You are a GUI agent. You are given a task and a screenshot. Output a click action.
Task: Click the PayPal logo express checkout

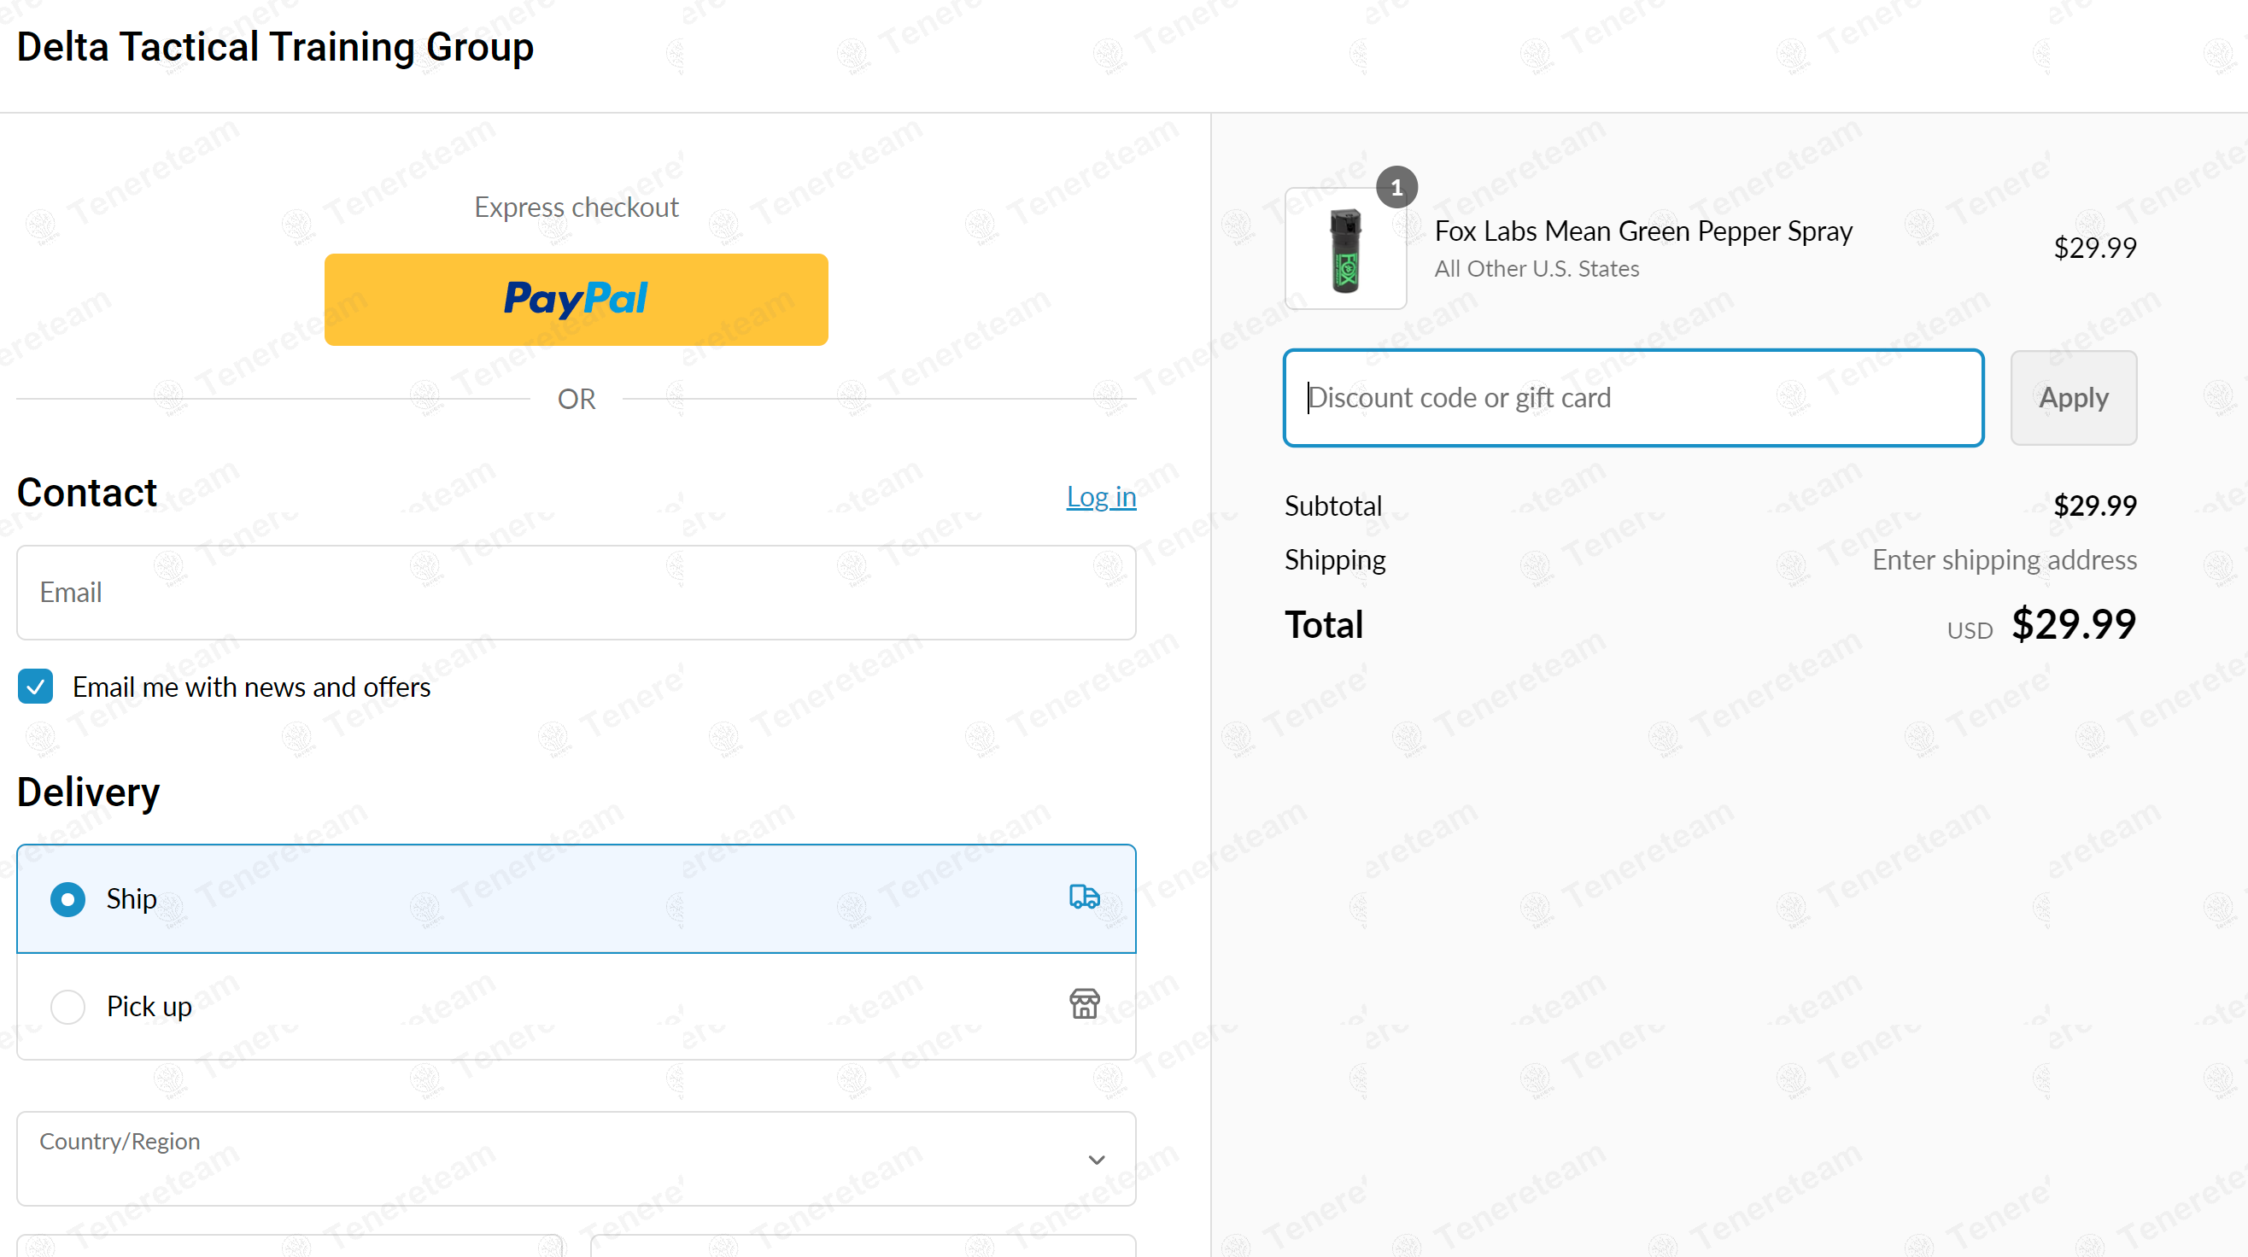click(x=576, y=299)
